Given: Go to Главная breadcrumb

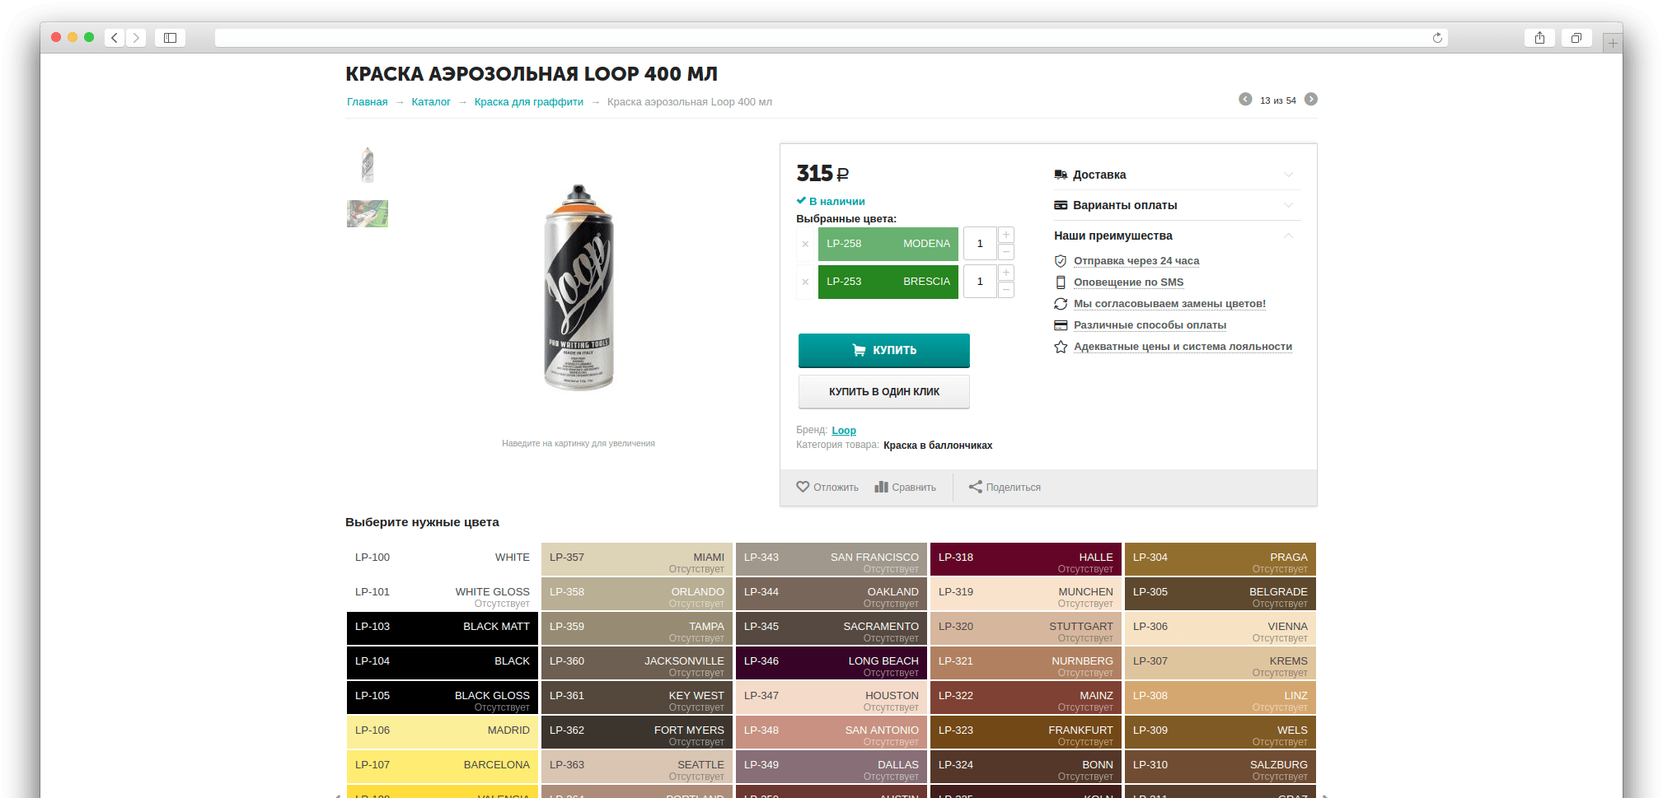Looking at the screenshot, I should tap(367, 102).
